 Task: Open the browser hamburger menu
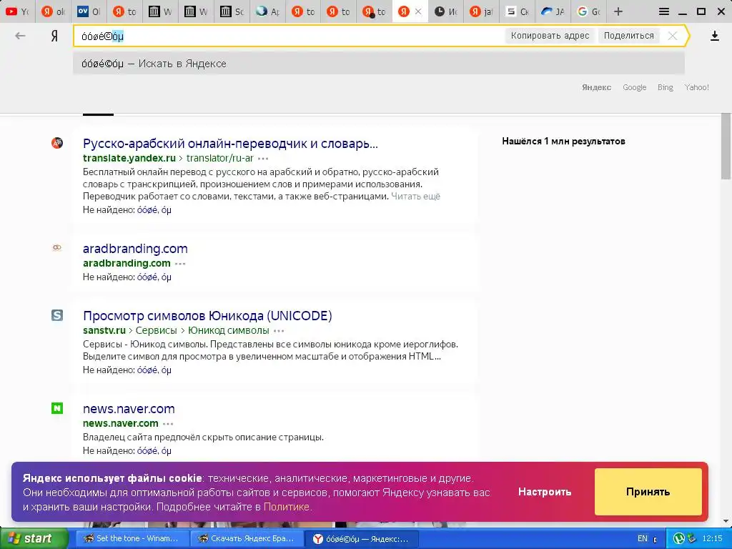[x=664, y=11]
